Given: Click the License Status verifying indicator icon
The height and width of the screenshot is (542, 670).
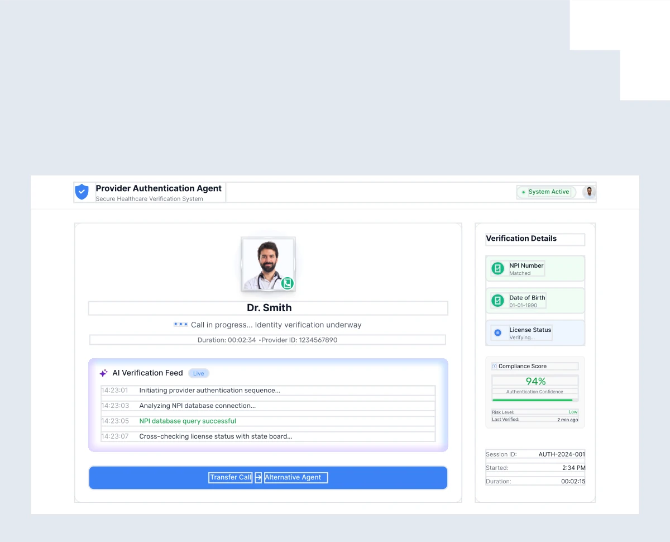Looking at the screenshot, I should [497, 332].
